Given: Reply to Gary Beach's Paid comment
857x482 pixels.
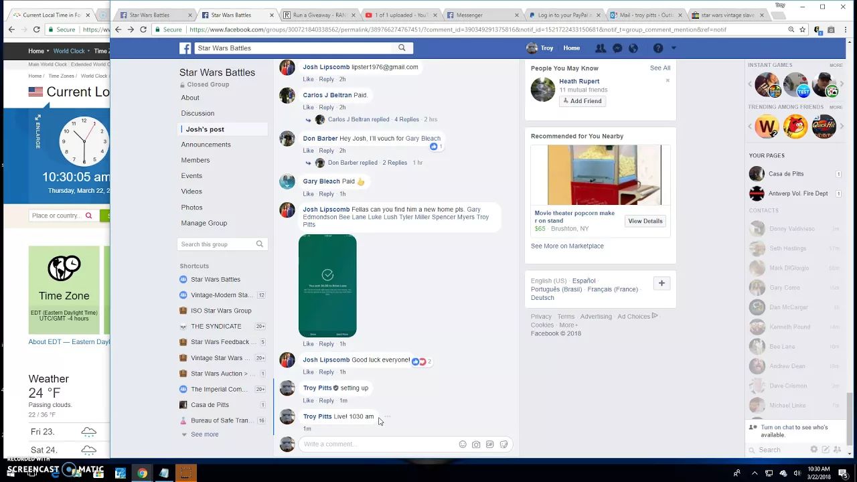Looking at the screenshot, I should pos(326,194).
